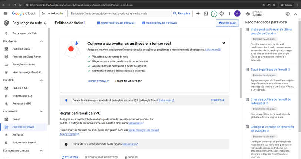Open the three-dot settings menu in header
Viewport: 301px width, 159px height.
(229, 14)
